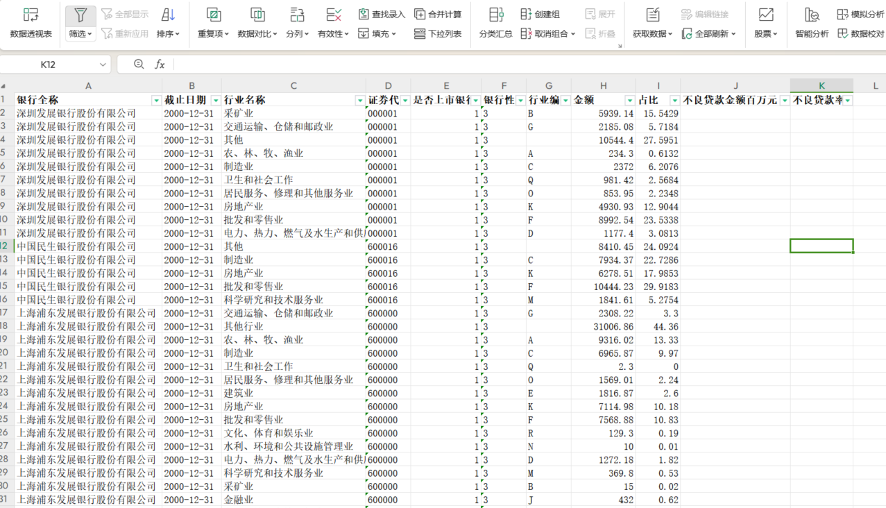Select column header K
The height and width of the screenshot is (508, 886).
point(821,86)
